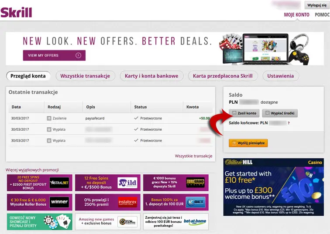Click the Wild casino promotion logo
The width and height of the screenshot is (330, 234).
coord(127,183)
